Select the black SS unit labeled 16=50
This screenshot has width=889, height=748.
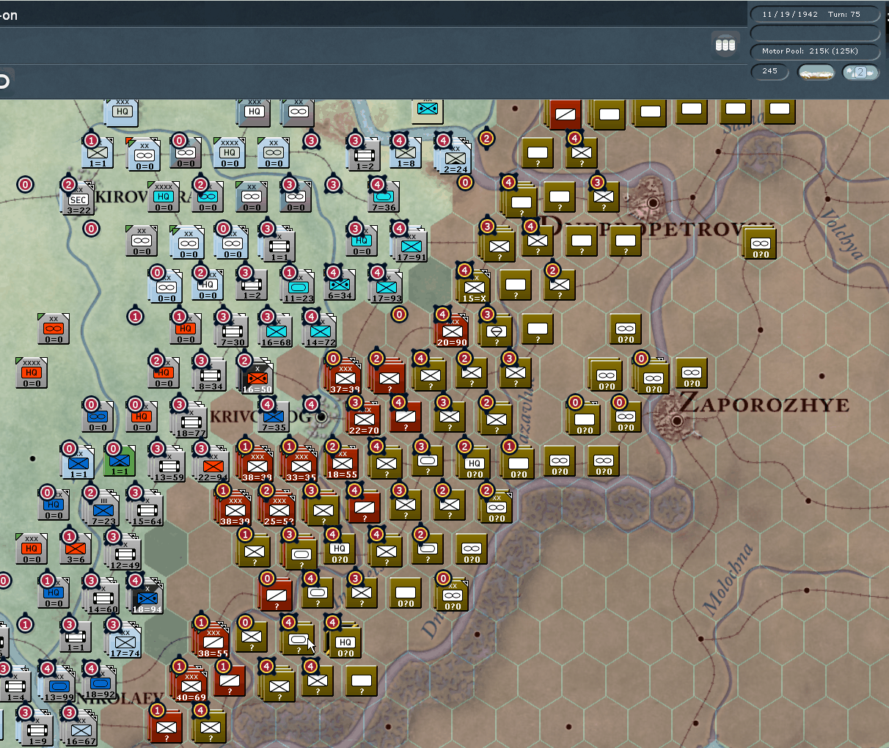tap(257, 378)
